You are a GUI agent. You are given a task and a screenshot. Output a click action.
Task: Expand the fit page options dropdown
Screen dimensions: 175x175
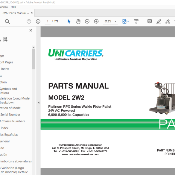click(128, 22)
